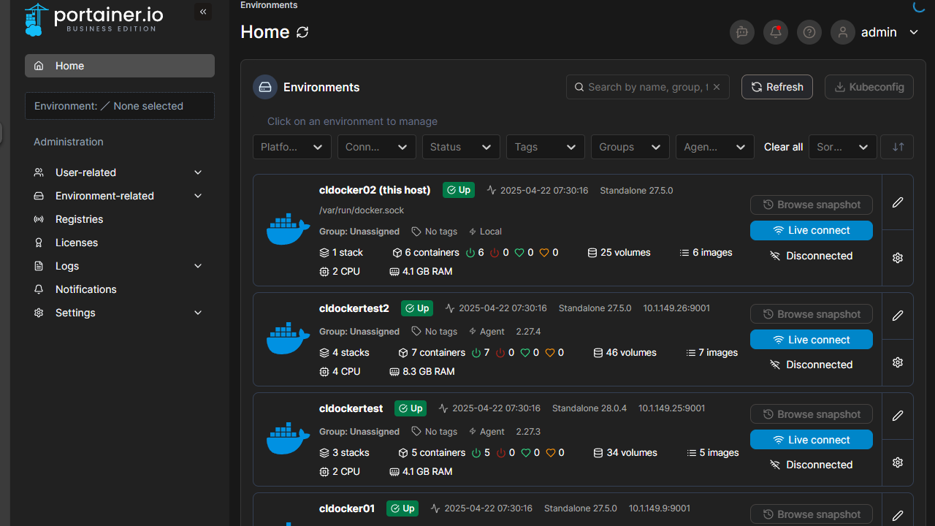Viewport: 935px width, 526px height.
Task: Open the cldocker01 environment name
Action: (347, 508)
